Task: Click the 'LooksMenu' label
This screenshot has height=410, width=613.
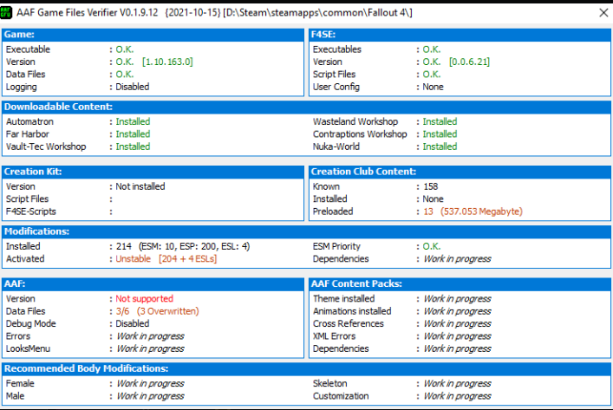Action: [x=28, y=348]
